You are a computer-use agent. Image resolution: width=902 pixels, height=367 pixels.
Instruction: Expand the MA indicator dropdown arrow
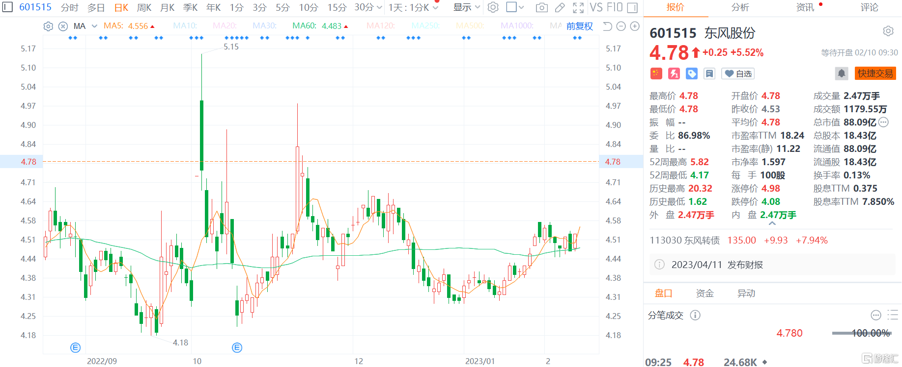pos(94,26)
